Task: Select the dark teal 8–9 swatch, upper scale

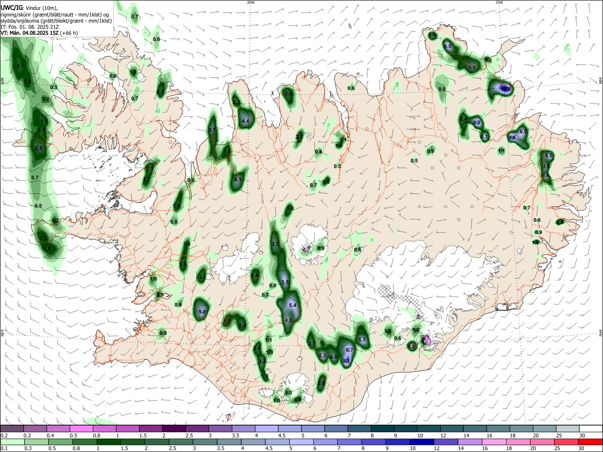Action: click(383, 429)
